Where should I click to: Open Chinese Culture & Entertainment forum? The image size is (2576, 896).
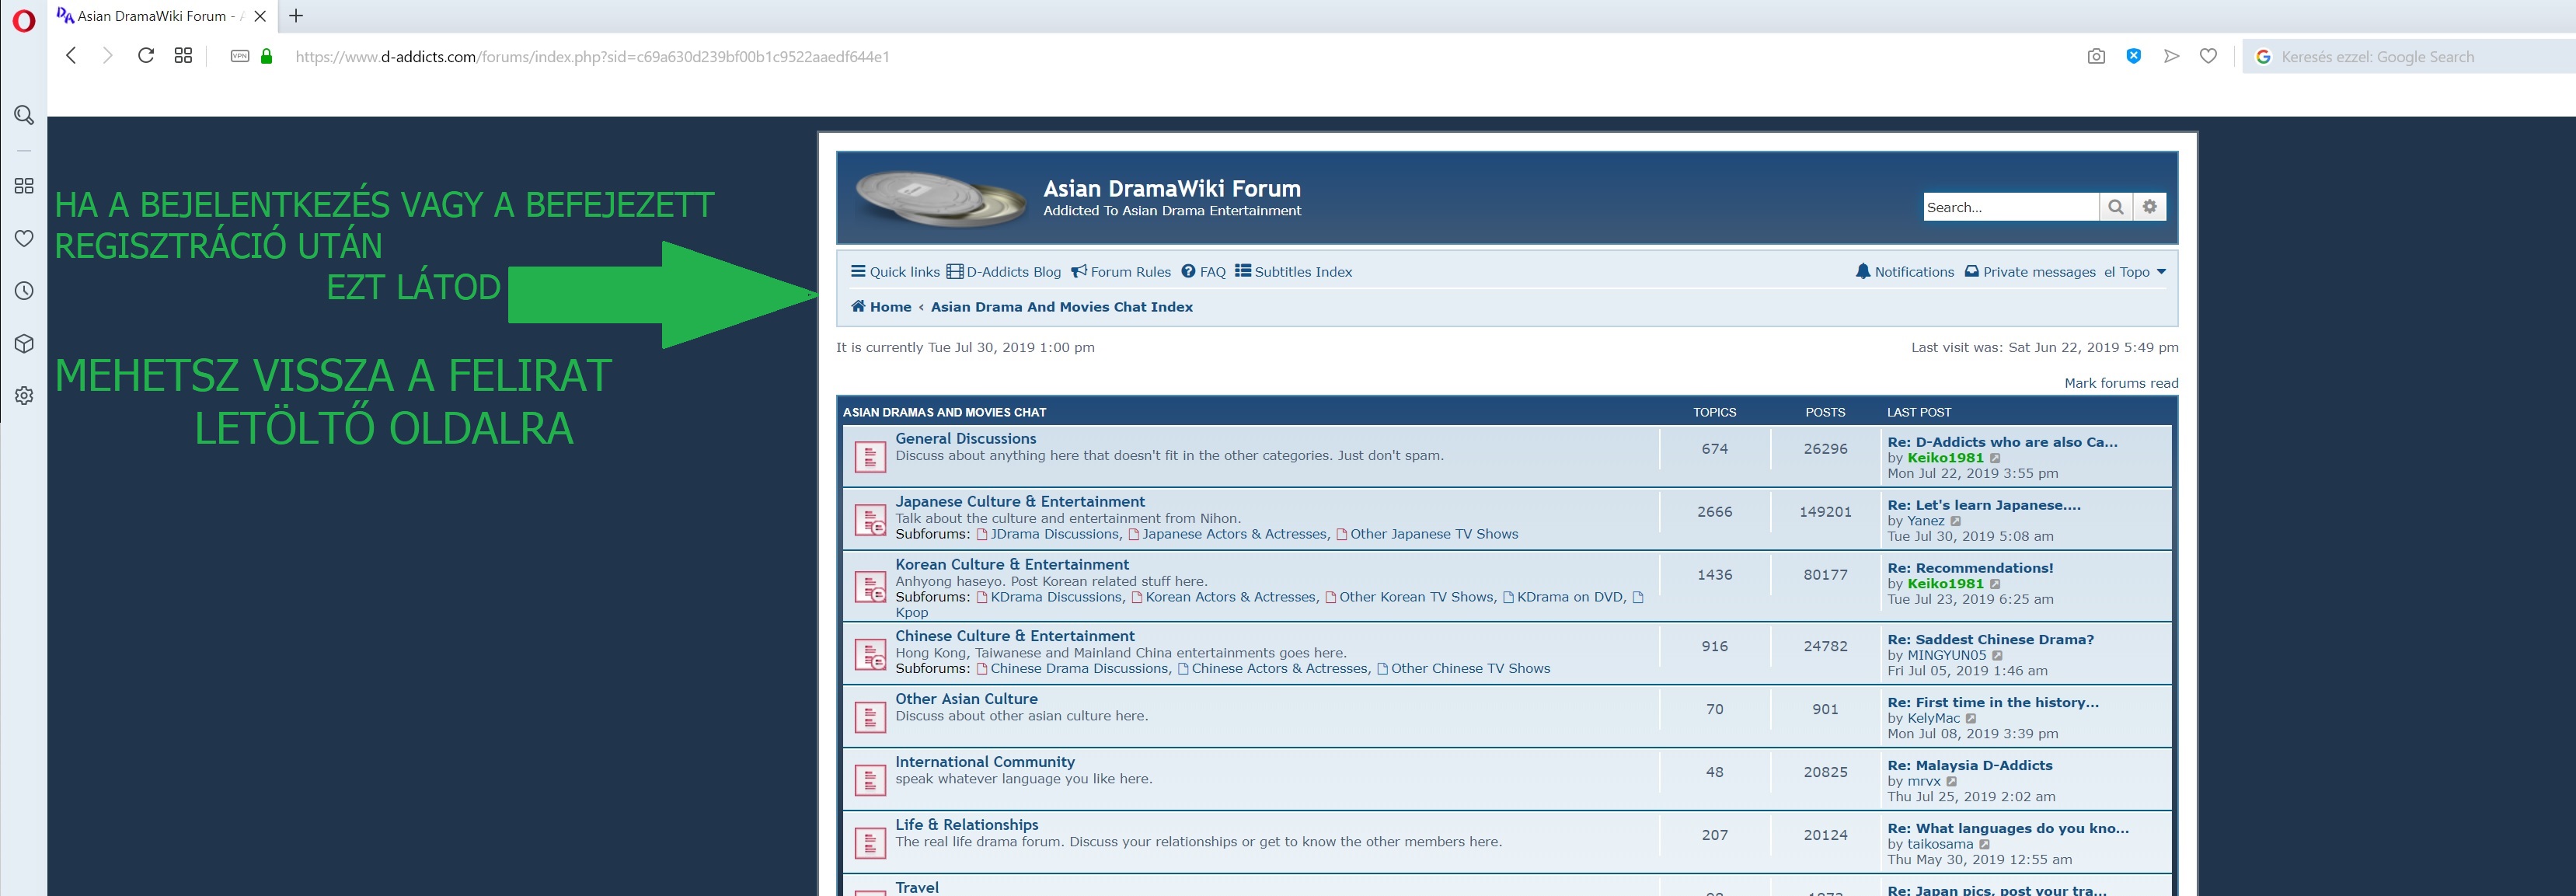tap(1015, 636)
